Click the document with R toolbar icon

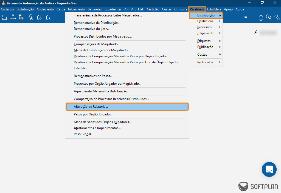point(48,17)
